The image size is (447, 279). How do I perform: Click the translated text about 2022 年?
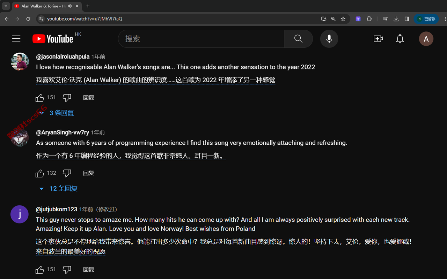156,80
